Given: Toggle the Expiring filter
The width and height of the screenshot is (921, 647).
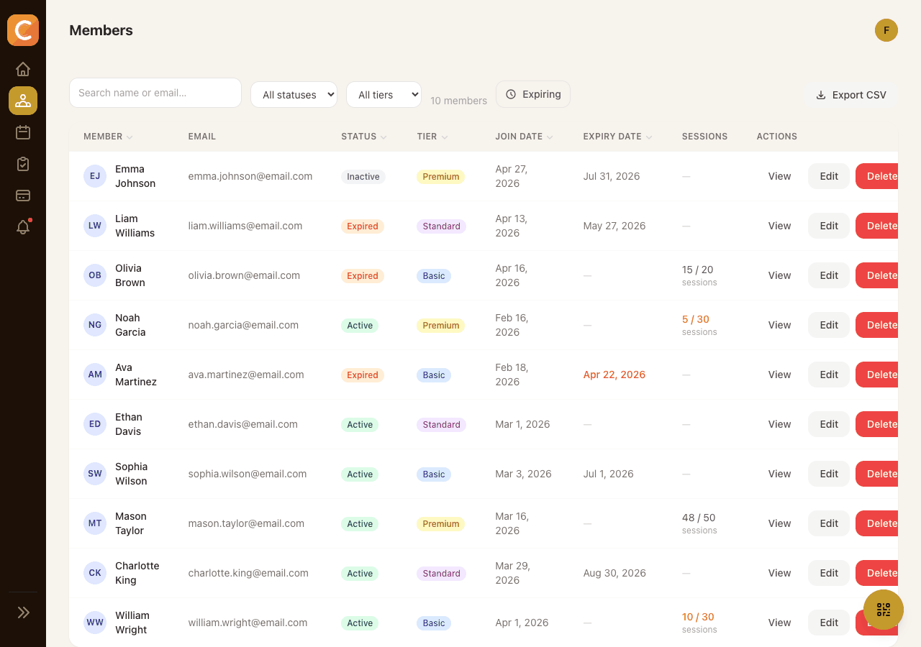Looking at the screenshot, I should point(533,94).
